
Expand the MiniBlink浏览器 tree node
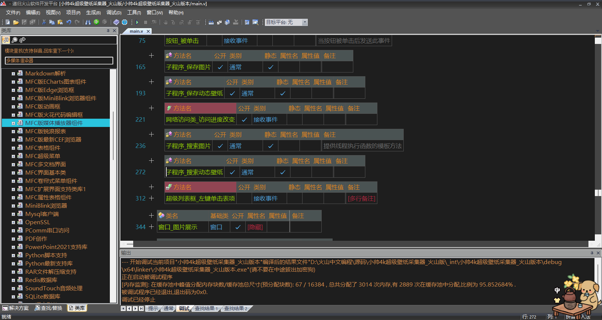pos(13,206)
